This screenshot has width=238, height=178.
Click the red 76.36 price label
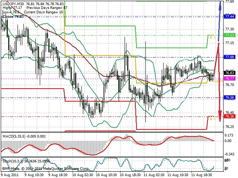tap(230, 116)
